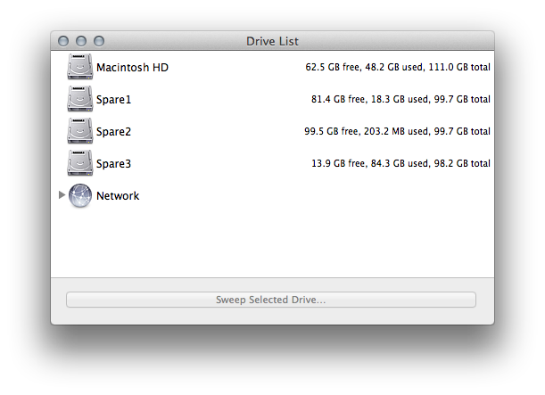The width and height of the screenshot is (545, 395).
Task: Close the Drive List window
Action: tap(63, 41)
